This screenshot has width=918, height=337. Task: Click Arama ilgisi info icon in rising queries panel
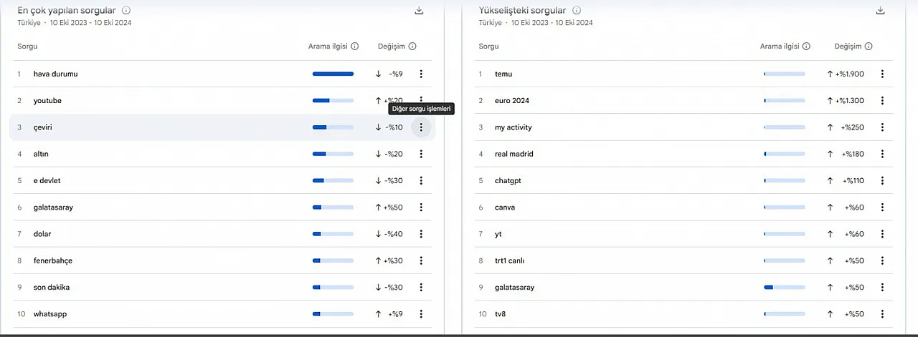point(807,47)
